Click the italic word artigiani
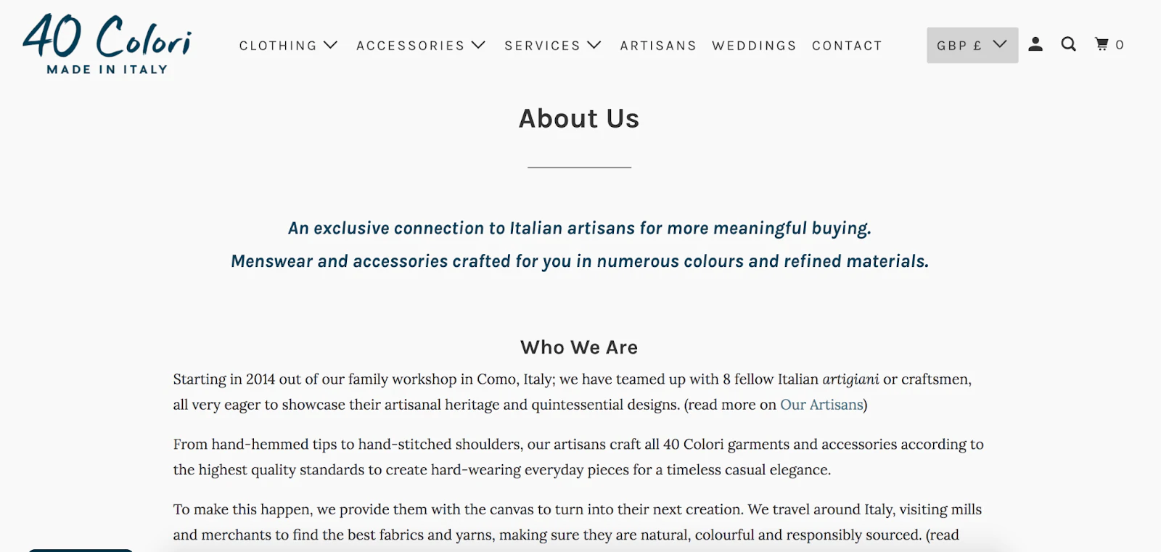The image size is (1161, 552). point(850,379)
